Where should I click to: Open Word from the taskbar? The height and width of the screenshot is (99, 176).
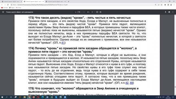(x=47, y=97)
